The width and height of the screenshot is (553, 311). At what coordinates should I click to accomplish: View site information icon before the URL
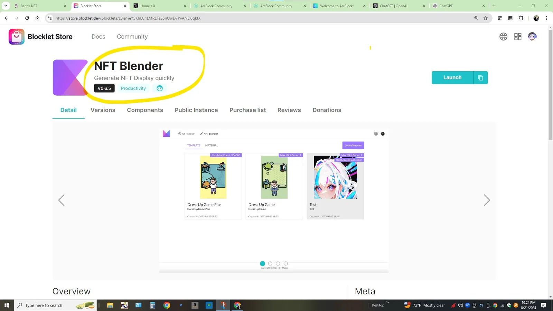tap(50, 18)
